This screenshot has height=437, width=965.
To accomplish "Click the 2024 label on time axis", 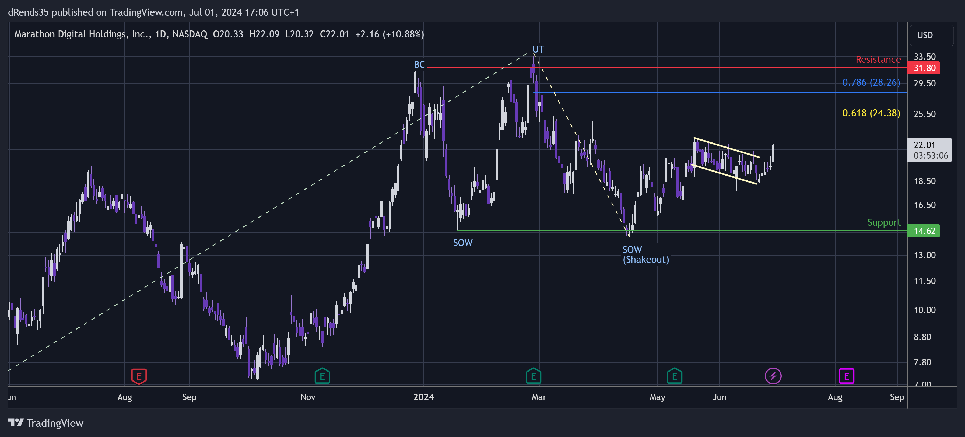I will tap(423, 397).
